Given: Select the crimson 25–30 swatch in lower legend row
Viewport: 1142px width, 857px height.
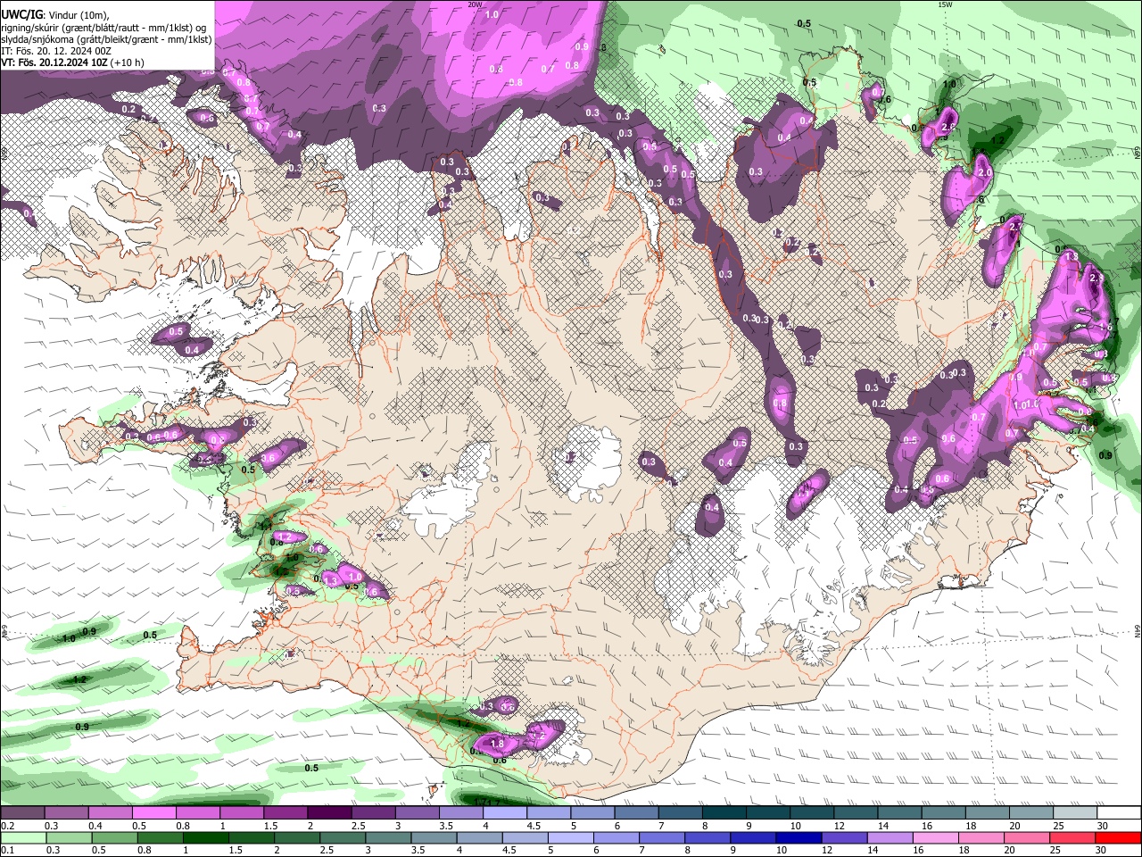Looking at the screenshot, I should point(1074,838).
